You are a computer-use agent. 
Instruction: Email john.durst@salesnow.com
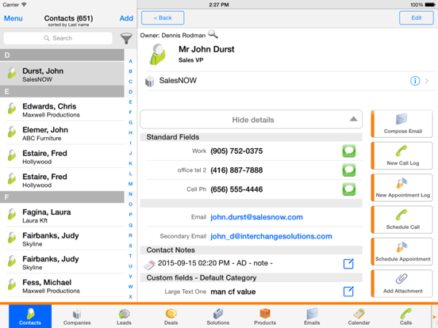tap(256, 217)
